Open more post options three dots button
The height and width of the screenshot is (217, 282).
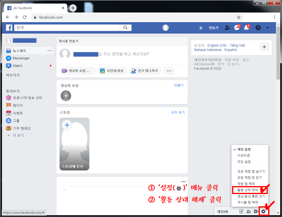coord(169,71)
